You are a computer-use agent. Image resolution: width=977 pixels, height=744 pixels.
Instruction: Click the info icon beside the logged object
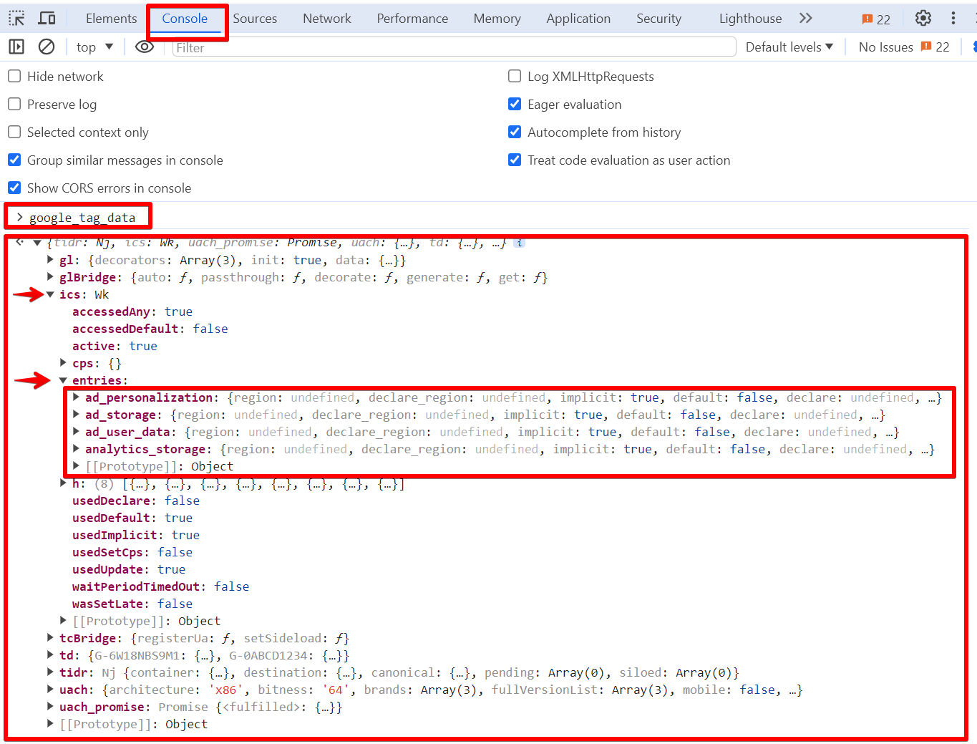point(519,243)
